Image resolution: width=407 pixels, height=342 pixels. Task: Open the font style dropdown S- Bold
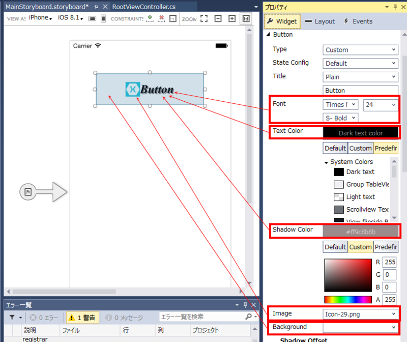click(340, 118)
